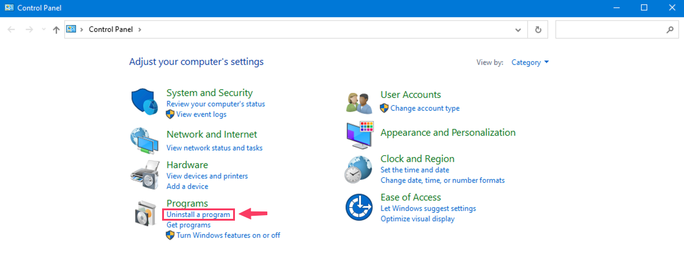Select the Add a device link
684x272 pixels.
[x=187, y=186]
